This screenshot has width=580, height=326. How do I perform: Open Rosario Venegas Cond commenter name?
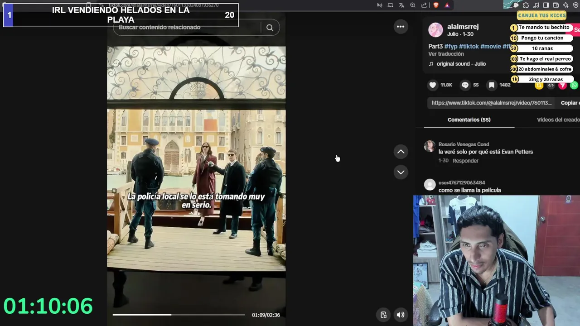(x=464, y=144)
